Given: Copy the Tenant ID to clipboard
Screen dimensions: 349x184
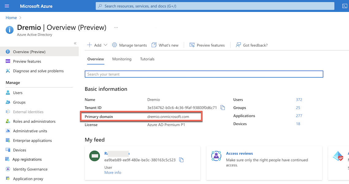Looking at the screenshot, I should coord(223,108).
